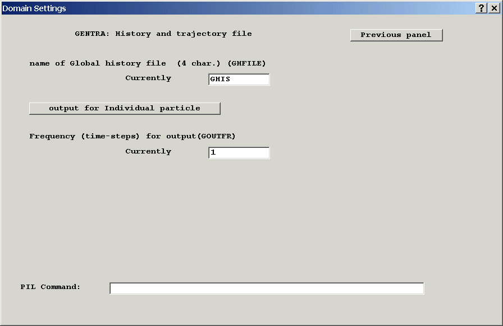Click the 'Frequency (time-steps)' label text
The image size is (503, 326).
click(x=84, y=136)
